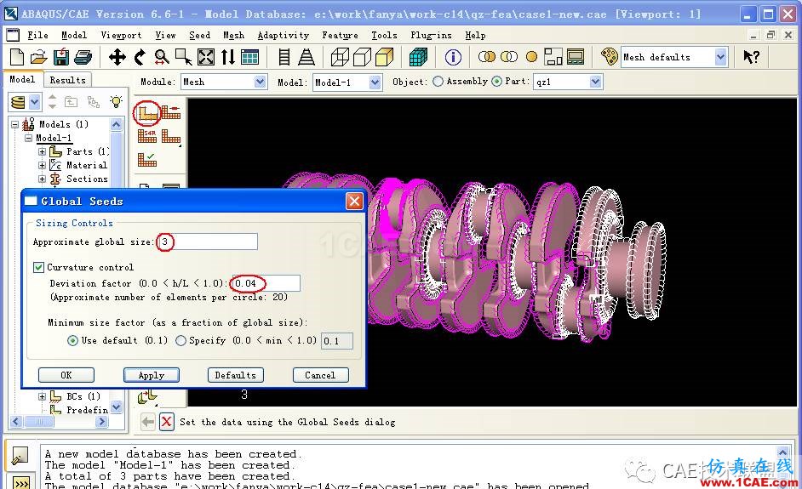Click the Seed Part icon
The width and height of the screenshot is (802, 489).
pos(147,113)
